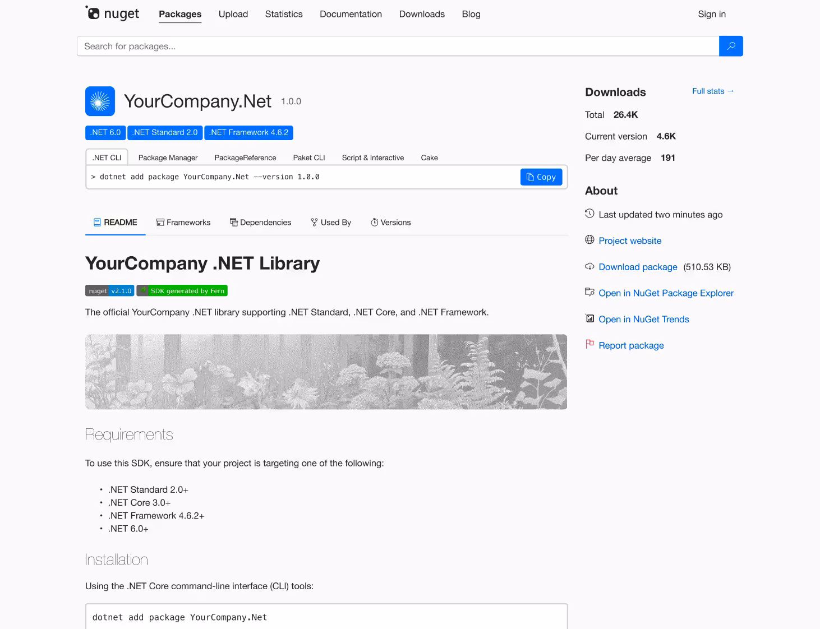
Task: Open the Versions tab
Action: pos(391,223)
